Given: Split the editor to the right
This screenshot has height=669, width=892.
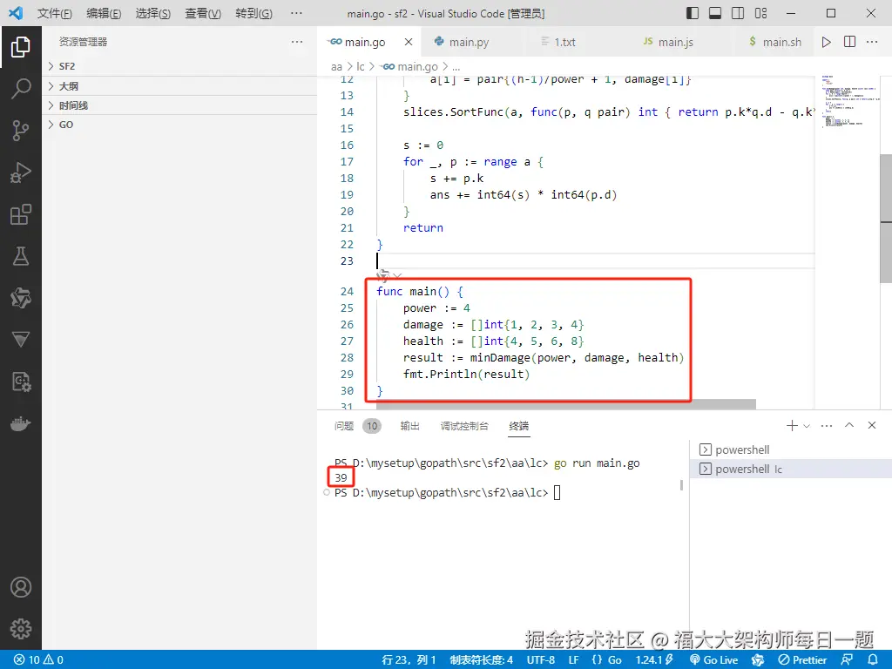Looking at the screenshot, I should pos(849,42).
